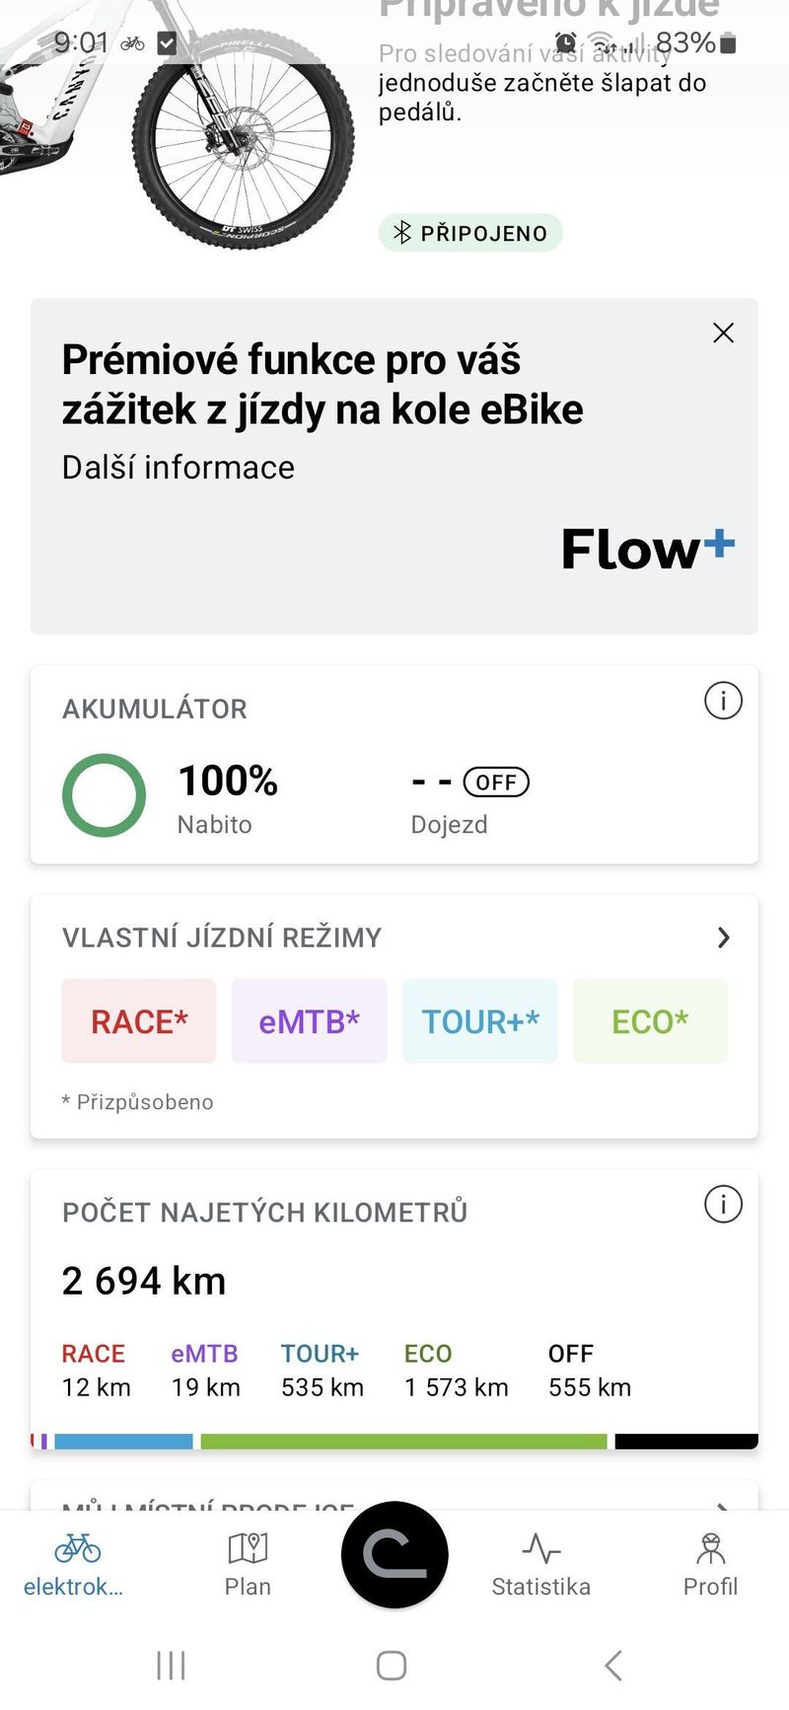Open Android recent apps button
Image resolution: width=789 pixels, height=1710 pixels.
point(171,1666)
